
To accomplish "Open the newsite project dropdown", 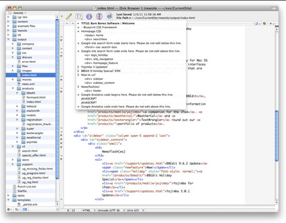I will click(19, 13).
